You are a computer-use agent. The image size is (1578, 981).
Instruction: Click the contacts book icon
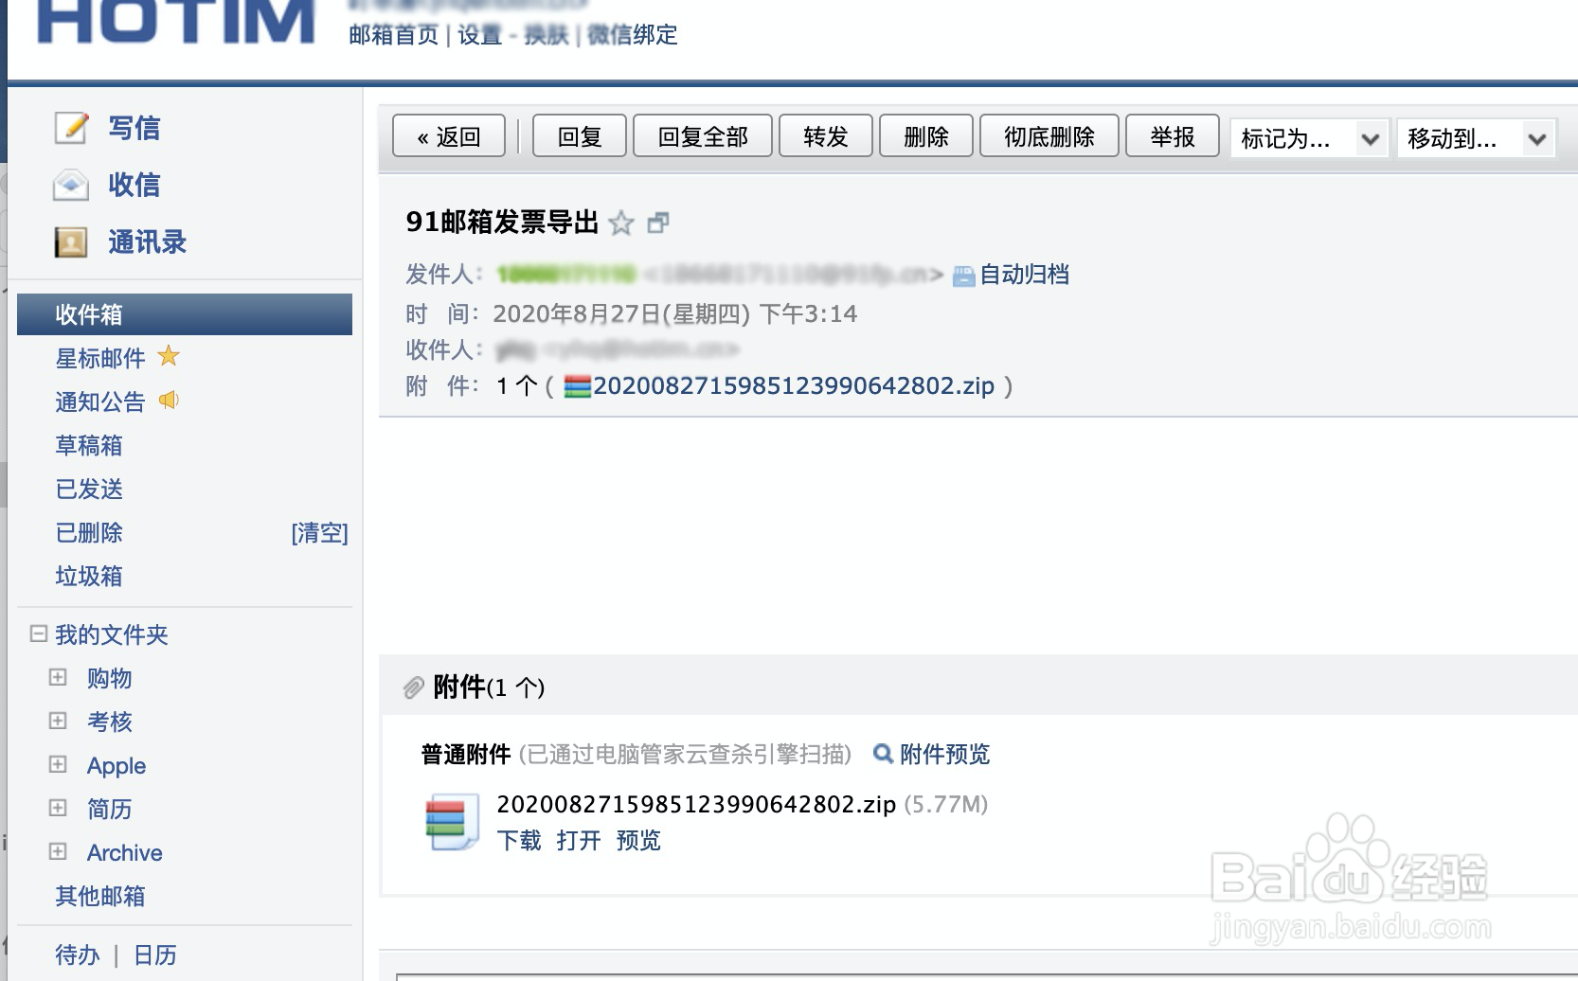point(71,242)
